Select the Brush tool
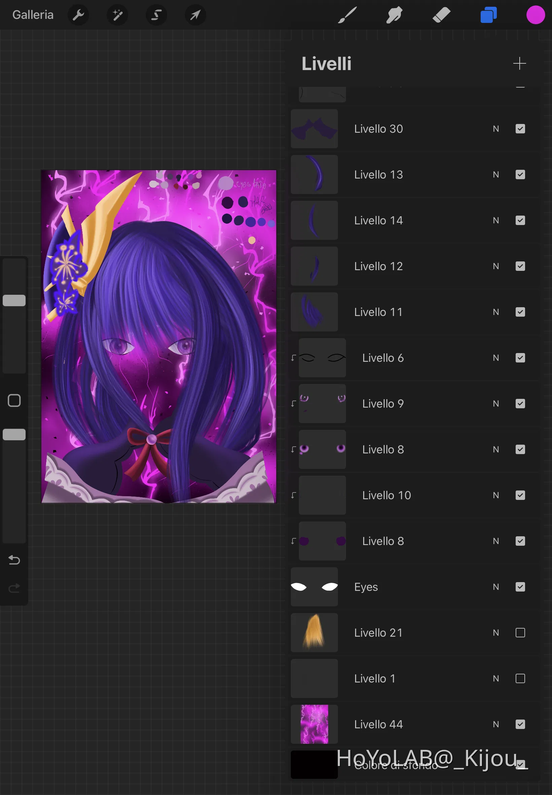This screenshot has width=552, height=795. (347, 15)
